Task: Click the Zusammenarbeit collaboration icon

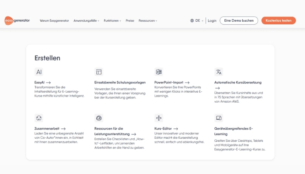Action: [x=39, y=118]
